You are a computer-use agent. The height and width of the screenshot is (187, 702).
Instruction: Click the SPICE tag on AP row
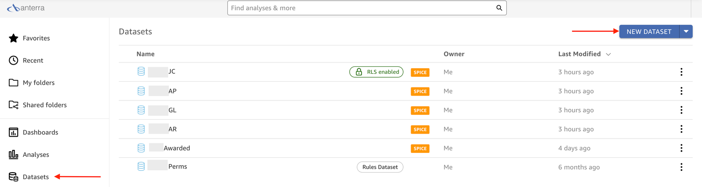(420, 91)
